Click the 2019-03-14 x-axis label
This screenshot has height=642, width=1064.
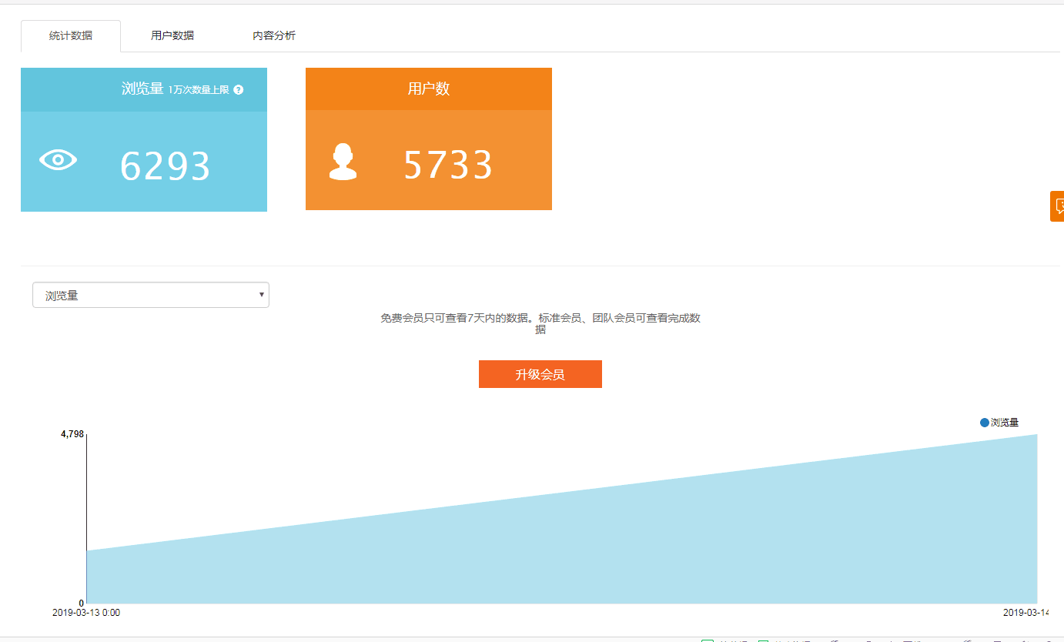[1026, 613]
